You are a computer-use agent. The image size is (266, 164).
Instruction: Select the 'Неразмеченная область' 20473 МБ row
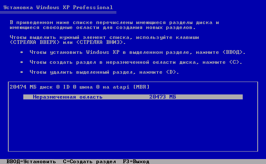coord(133,97)
